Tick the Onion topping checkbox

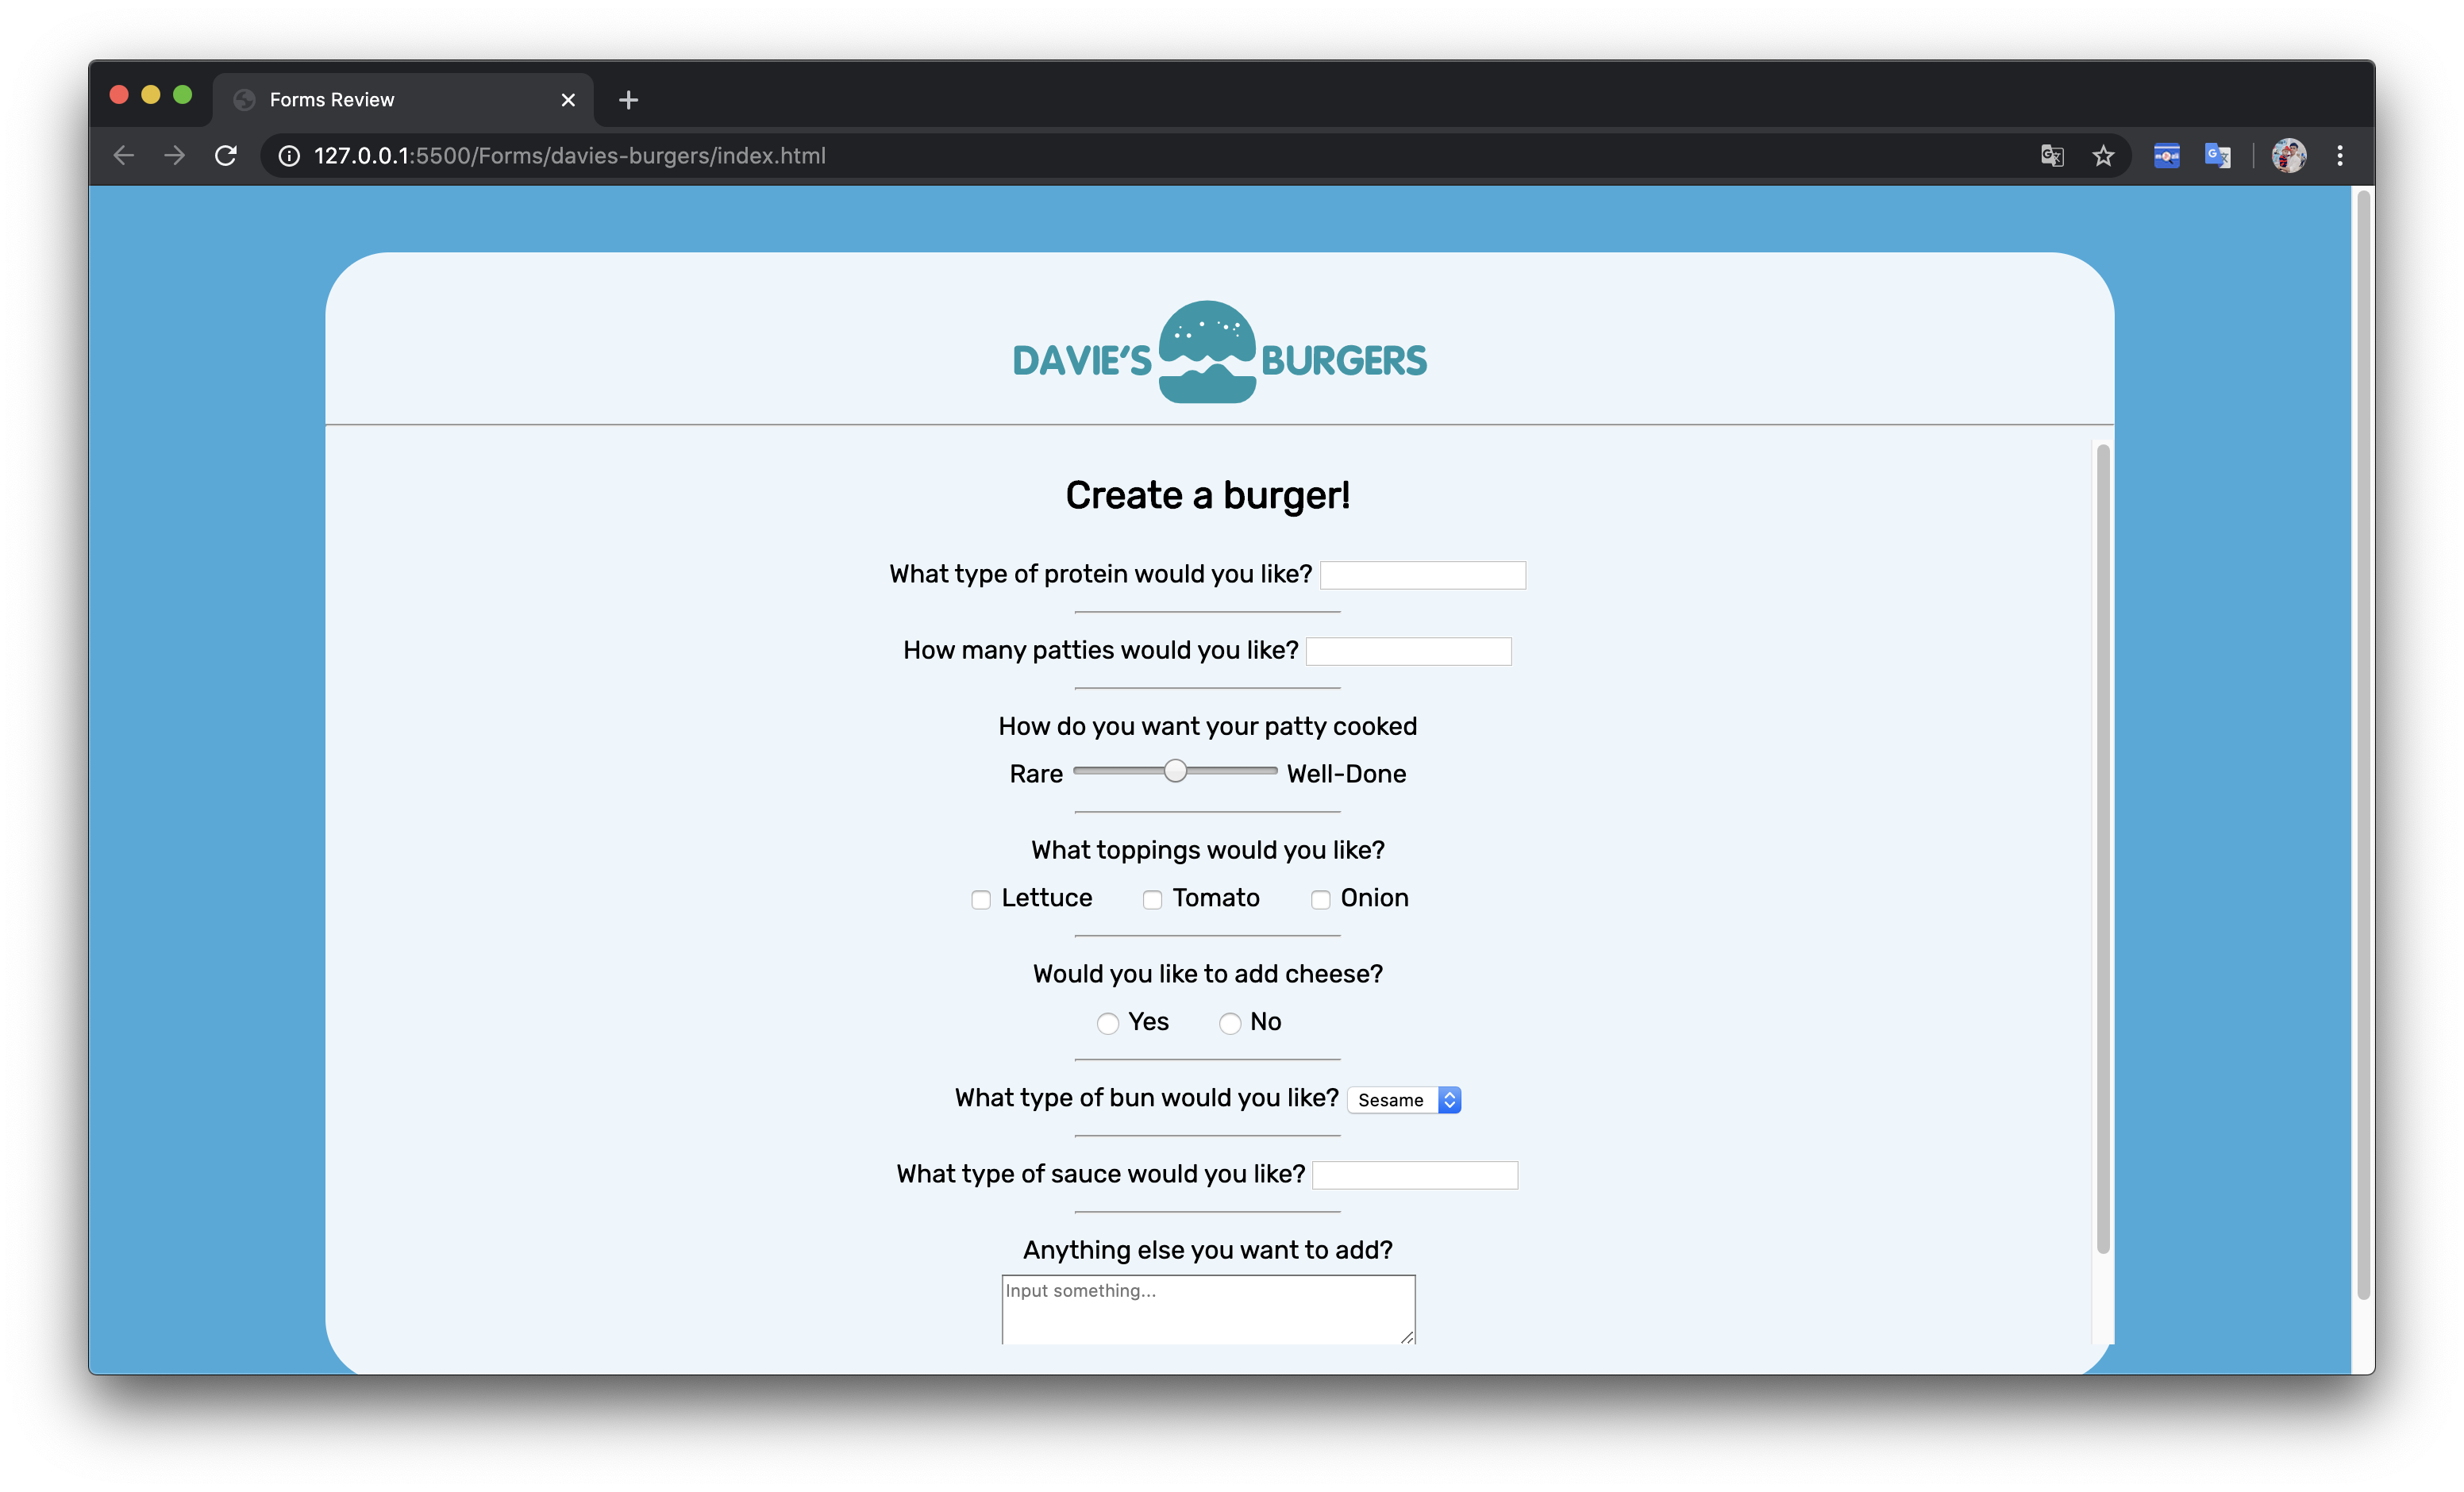tap(1320, 900)
